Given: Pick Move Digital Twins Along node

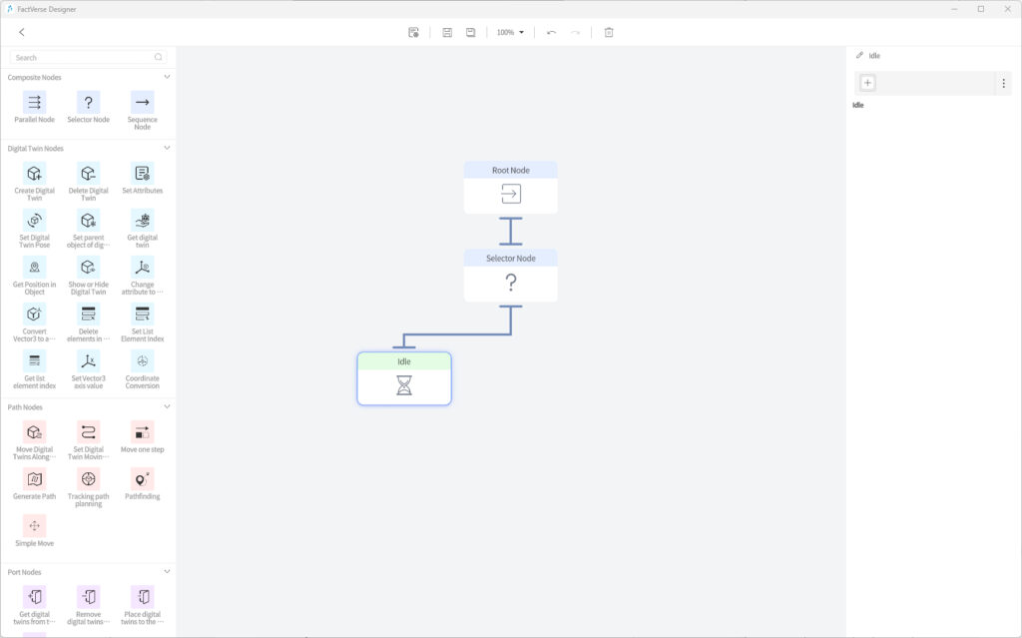Looking at the screenshot, I should tap(35, 432).
